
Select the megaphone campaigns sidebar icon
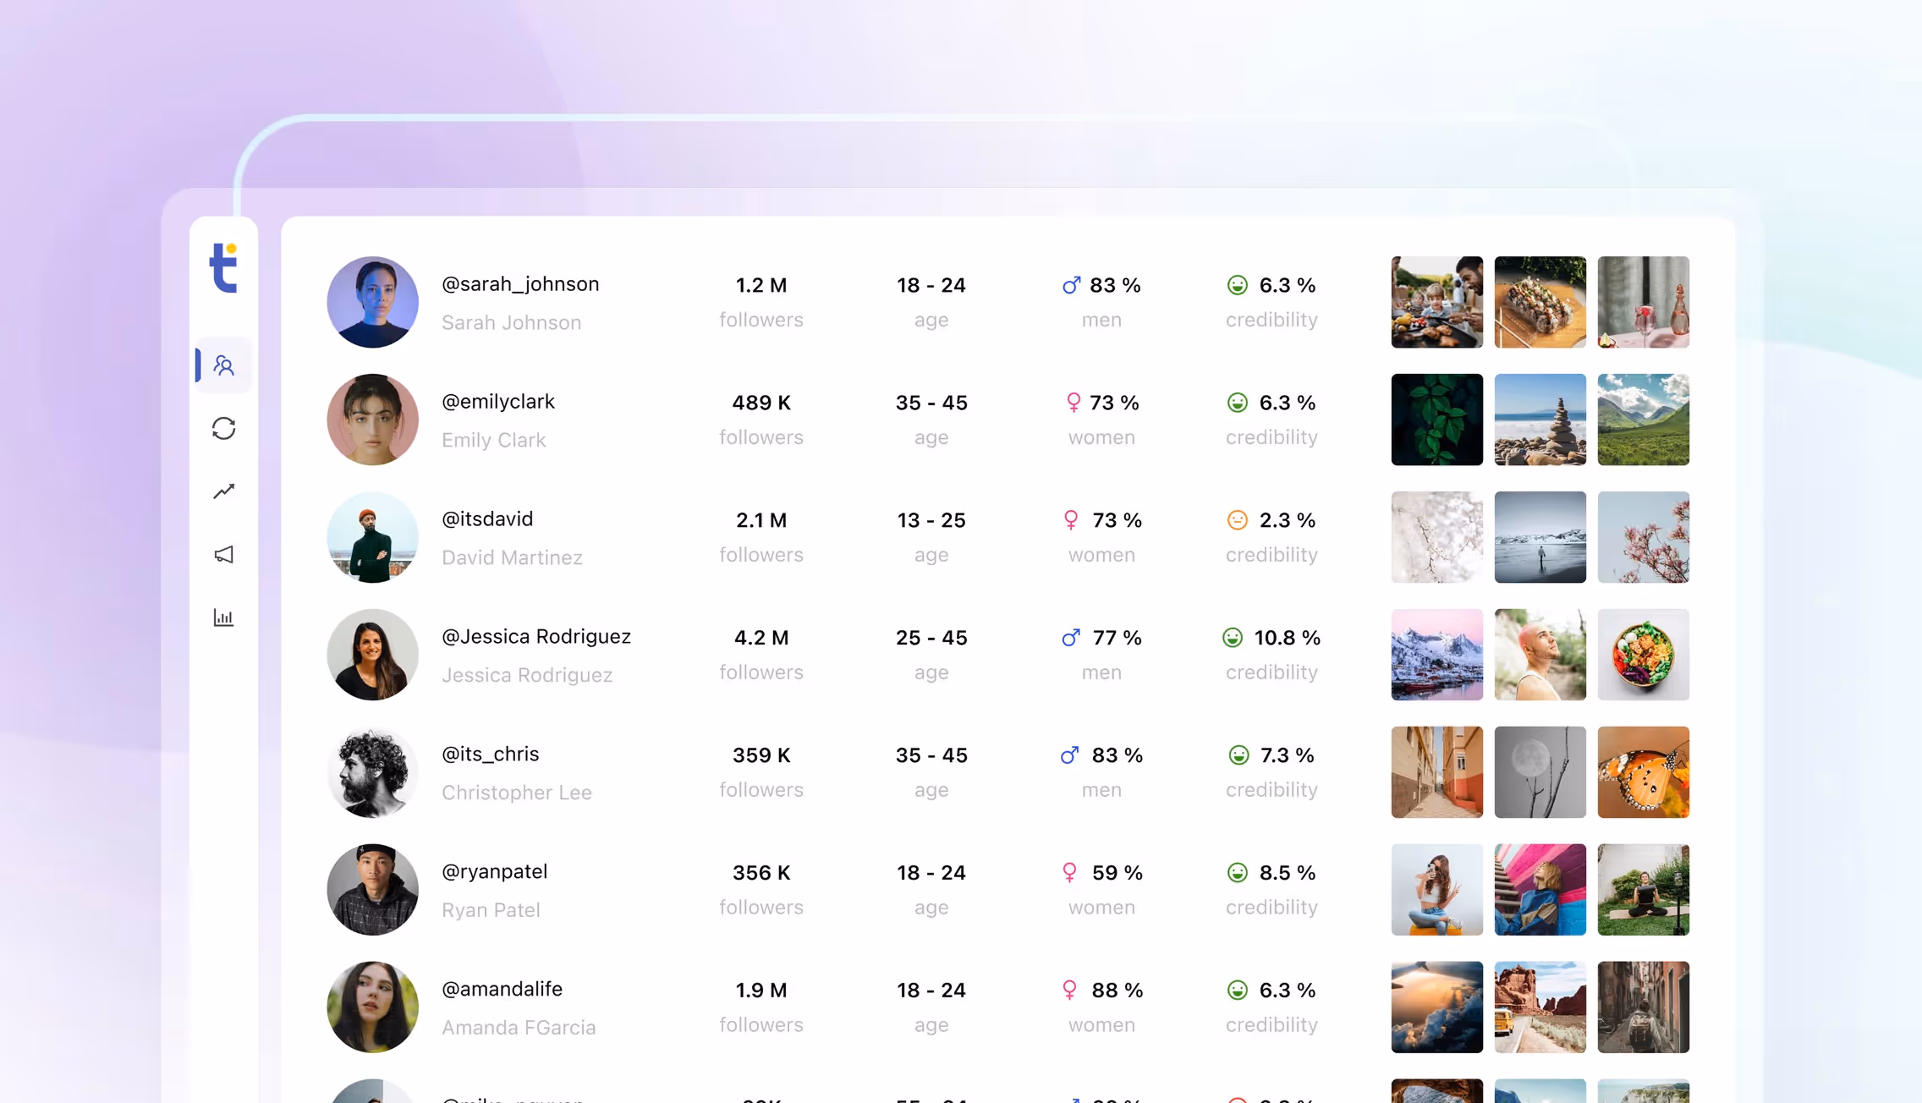tap(223, 554)
